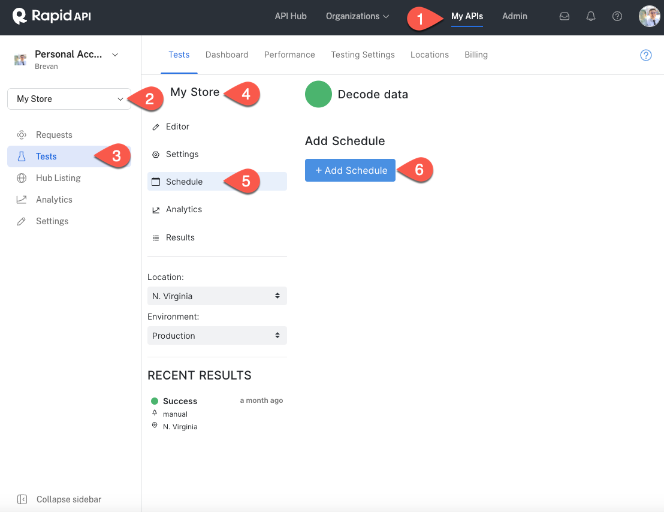Open the notifications bell
Image resolution: width=664 pixels, height=512 pixels.
(591, 16)
